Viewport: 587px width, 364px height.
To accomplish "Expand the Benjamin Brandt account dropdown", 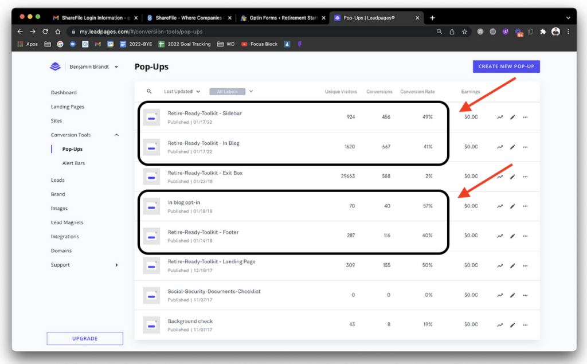I will (x=116, y=67).
